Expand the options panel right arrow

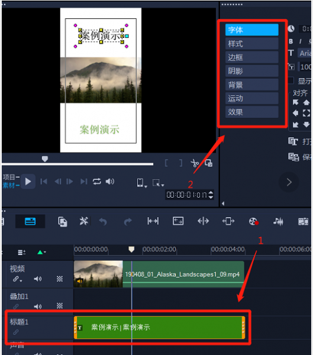click(289, 182)
